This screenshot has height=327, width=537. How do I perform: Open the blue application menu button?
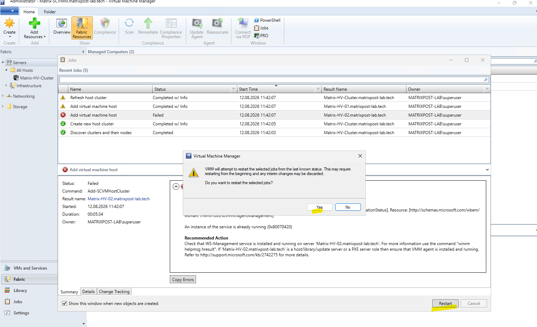coord(9,11)
